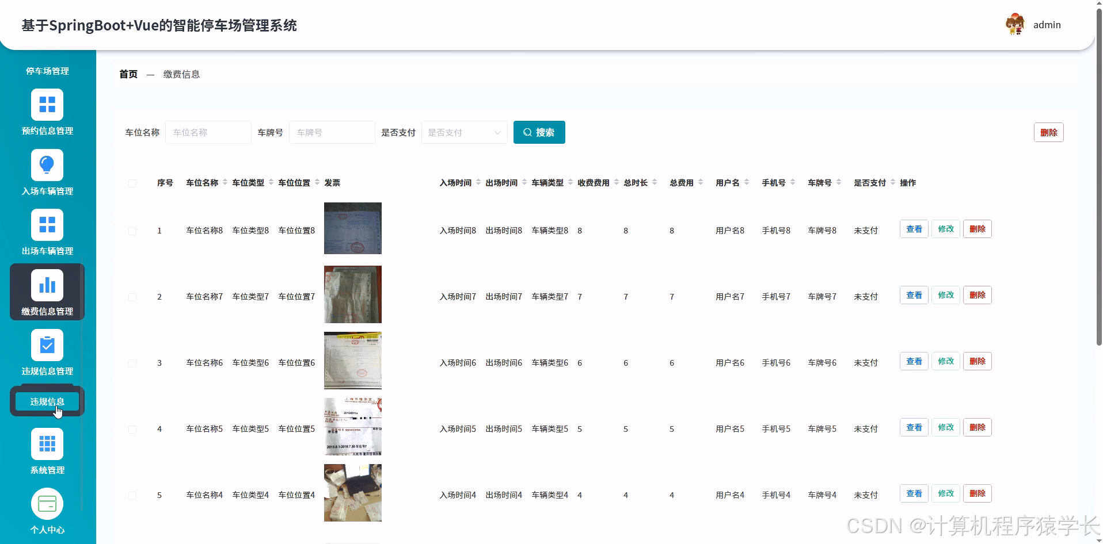The width and height of the screenshot is (1103, 544).
Task: Click 删除 for row 车位名称5
Action: pos(978,427)
